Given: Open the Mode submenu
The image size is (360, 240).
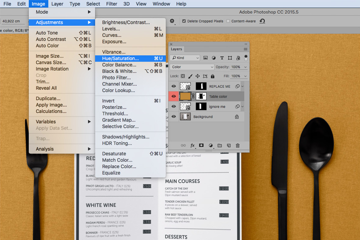Looking at the screenshot, I should (x=62, y=12).
